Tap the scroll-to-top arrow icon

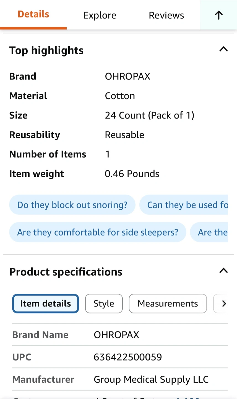[x=218, y=15]
